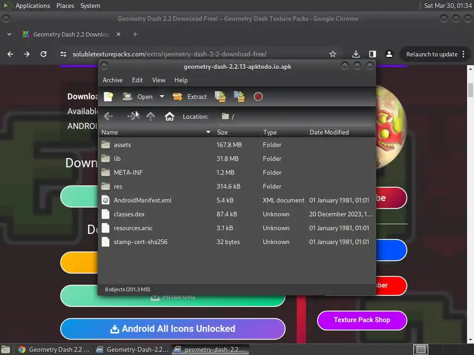Screen dimensions: 474x355
Task: Close the Geometry Dash 2.2 tab
Action: tap(118, 34)
